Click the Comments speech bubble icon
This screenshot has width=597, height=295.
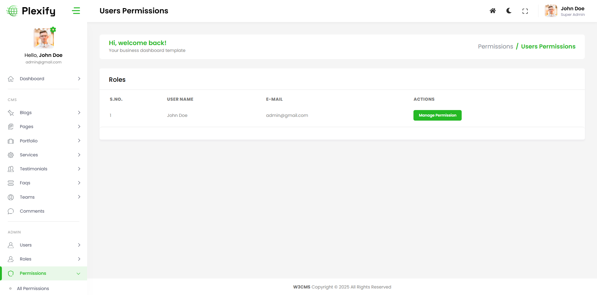tap(11, 211)
